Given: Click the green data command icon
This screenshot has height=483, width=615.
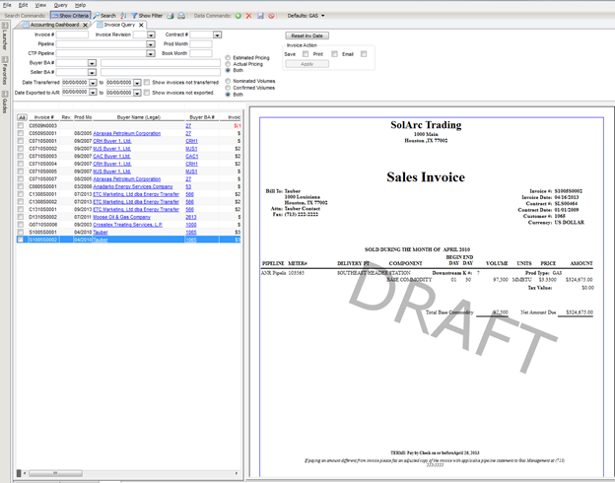Looking at the screenshot, I should click(x=239, y=16).
